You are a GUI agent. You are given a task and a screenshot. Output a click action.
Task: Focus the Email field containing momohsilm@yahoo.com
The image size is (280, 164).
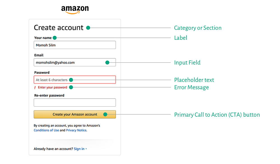click(75, 62)
